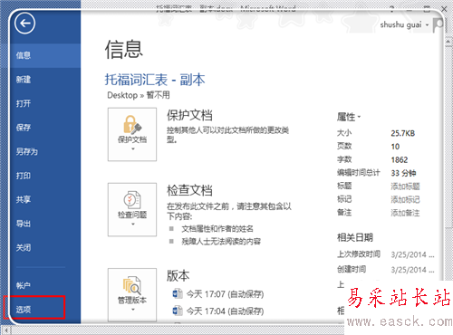Click the horizontal scrollbar left arrow
The height and width of the screenshot is (335, 453).
pos(6,330)
